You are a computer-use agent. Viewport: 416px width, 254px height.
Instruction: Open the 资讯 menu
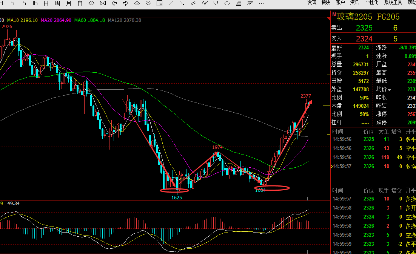click(x=354, y=3)
